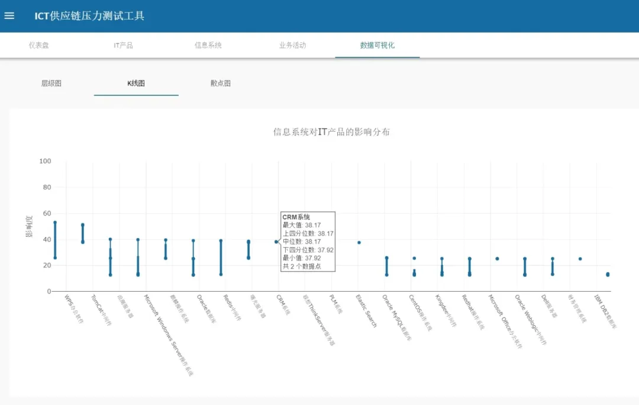Select the Oracle MySQL数据库 box plot bar

(387, 266)
